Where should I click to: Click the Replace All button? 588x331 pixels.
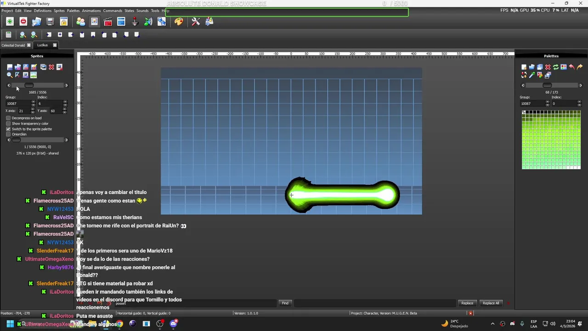pos(491,303)
